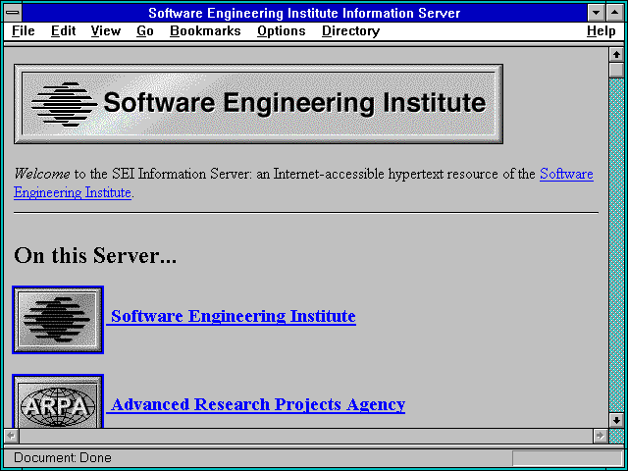Click the ARPA globe icon
Screen dimensions: 628x471
pos(58,401)
